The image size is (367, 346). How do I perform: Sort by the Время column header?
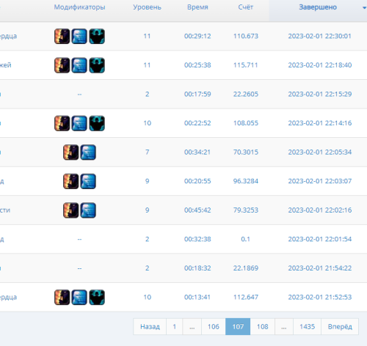click(x=197, y=7)
